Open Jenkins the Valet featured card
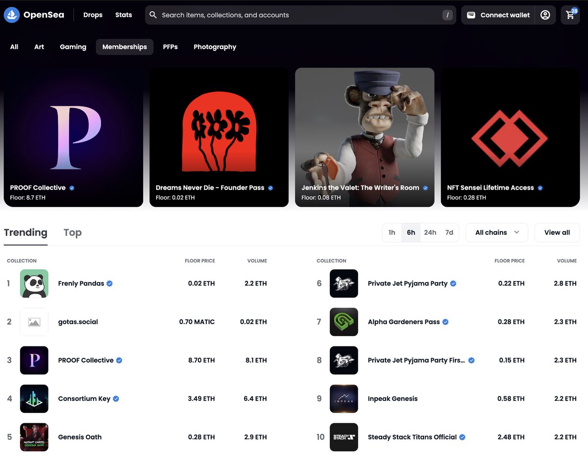The height and width of the screenshot is (462, 588). (x=365, y=138)
